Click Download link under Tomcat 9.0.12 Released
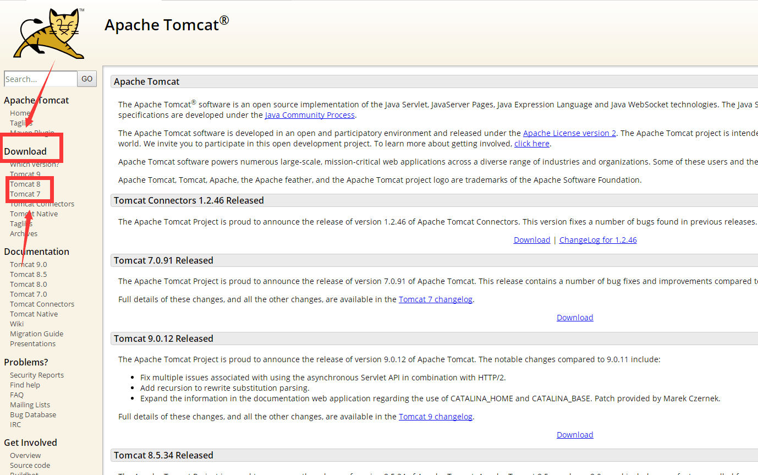 click(575, 435)
